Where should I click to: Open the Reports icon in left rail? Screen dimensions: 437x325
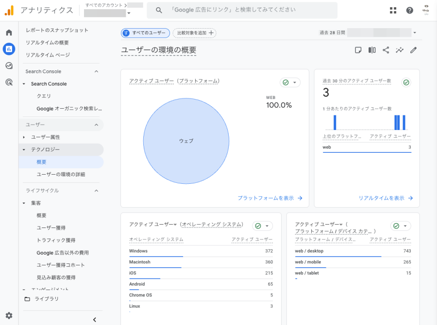(9, 49)
